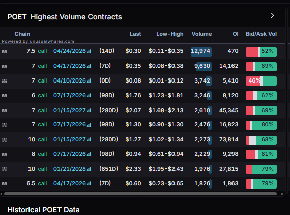Click the volume value 12,974

point(200,51)
